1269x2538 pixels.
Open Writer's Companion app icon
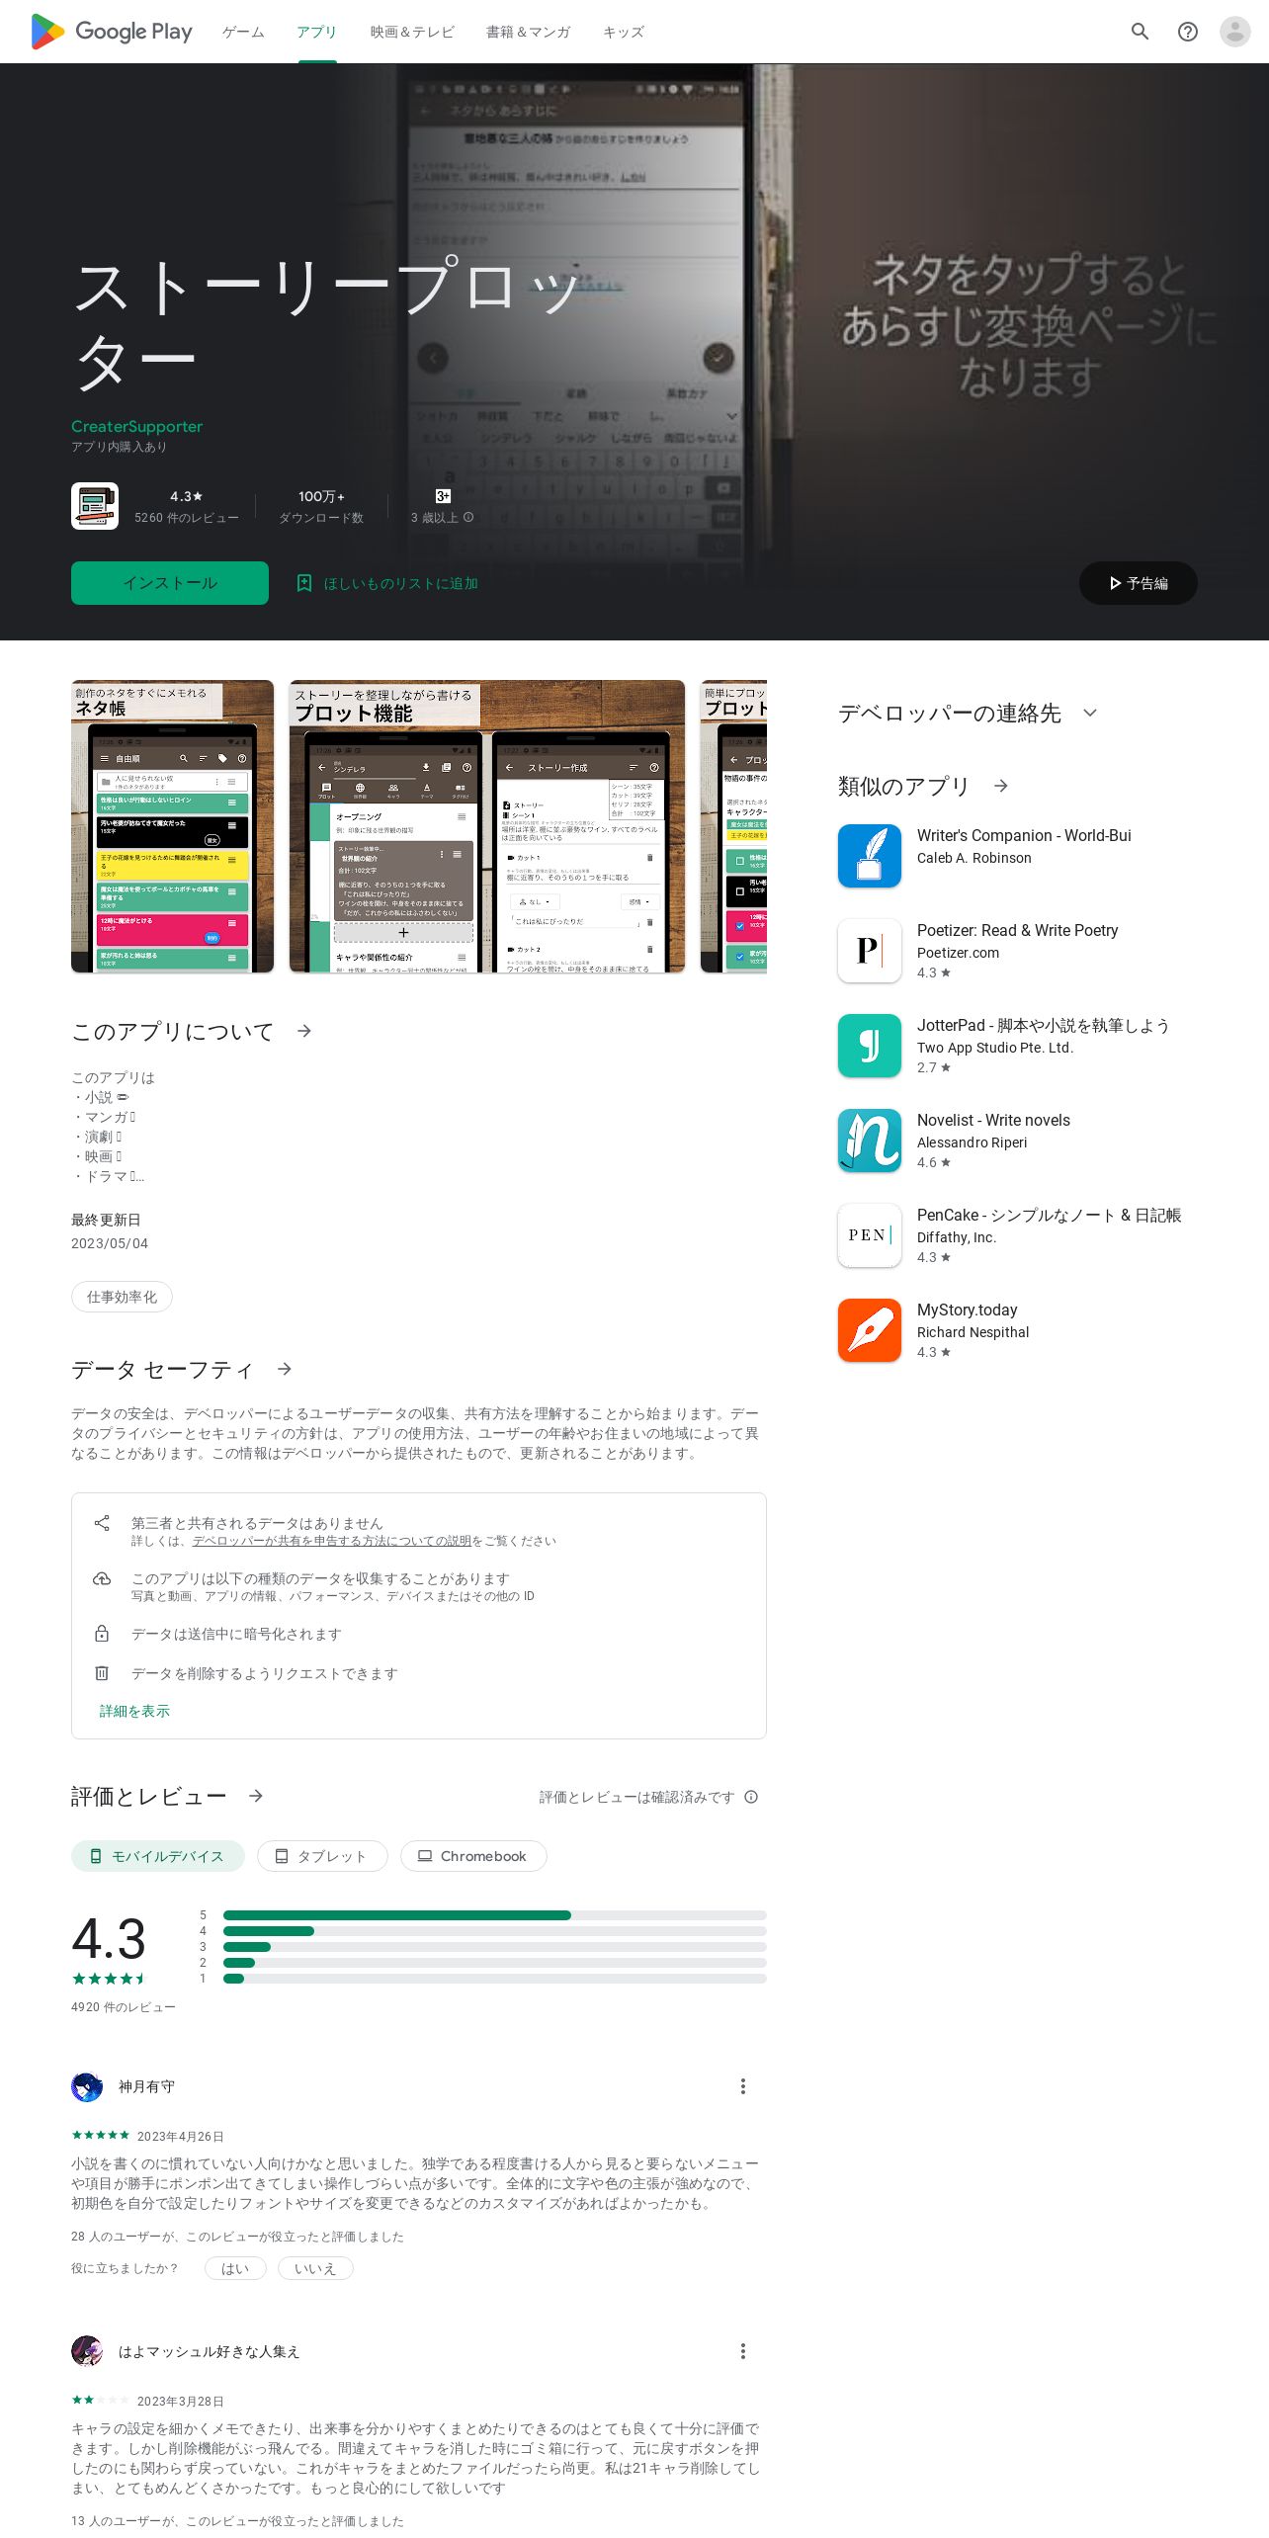[870, 856]
